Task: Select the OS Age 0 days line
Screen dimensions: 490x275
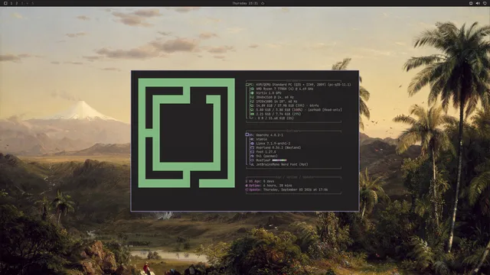Action: [x=260, y=181]
